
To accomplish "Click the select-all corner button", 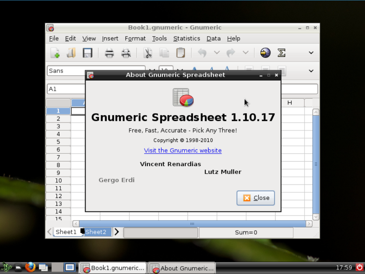I will click(58, 103).
